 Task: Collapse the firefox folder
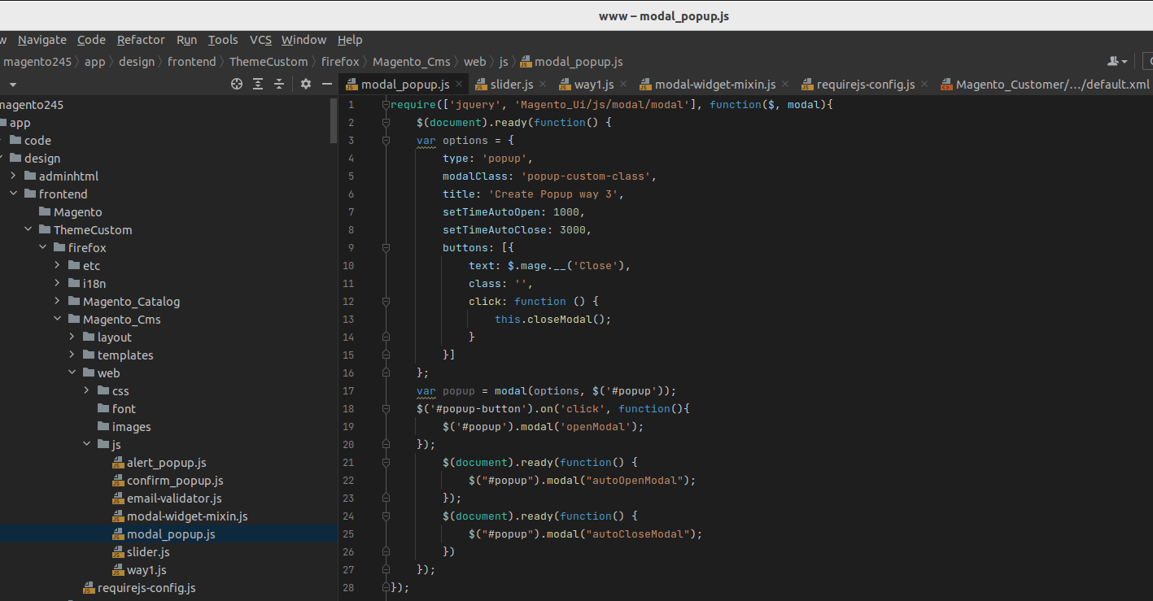coord(43,248)
